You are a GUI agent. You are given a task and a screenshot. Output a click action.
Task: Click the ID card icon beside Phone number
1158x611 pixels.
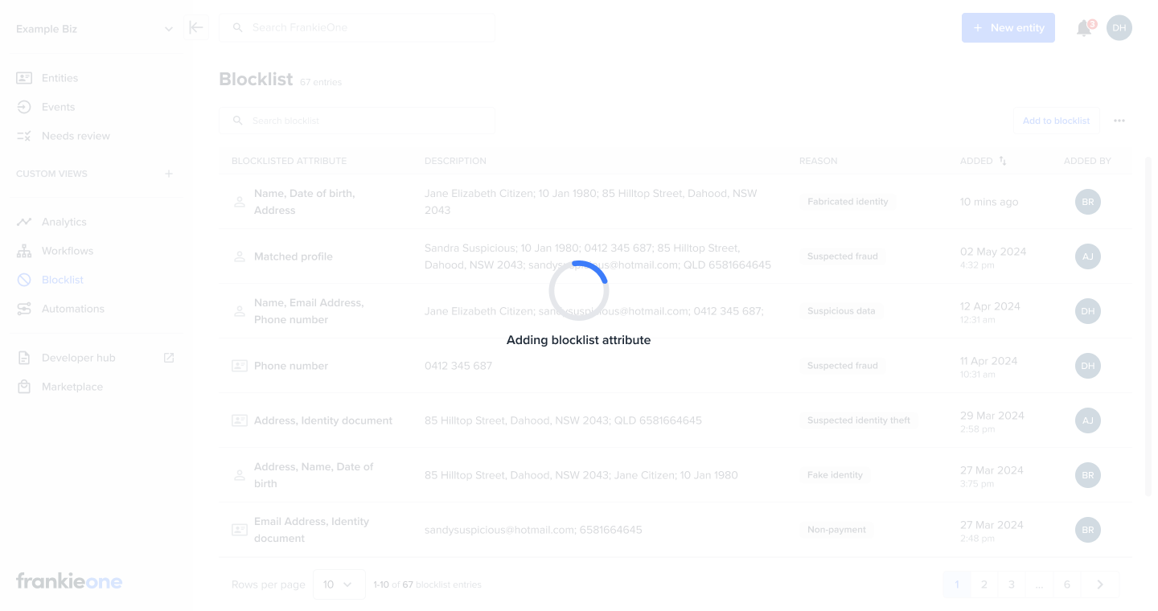pos(239,366)
